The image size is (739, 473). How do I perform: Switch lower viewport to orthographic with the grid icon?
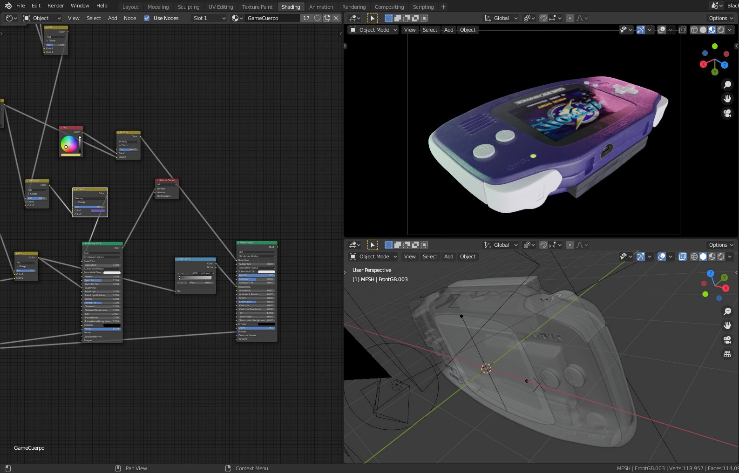[x=727, y=354]
